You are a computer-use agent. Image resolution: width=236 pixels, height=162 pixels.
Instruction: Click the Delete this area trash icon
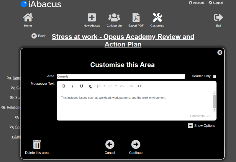(37, 145)
